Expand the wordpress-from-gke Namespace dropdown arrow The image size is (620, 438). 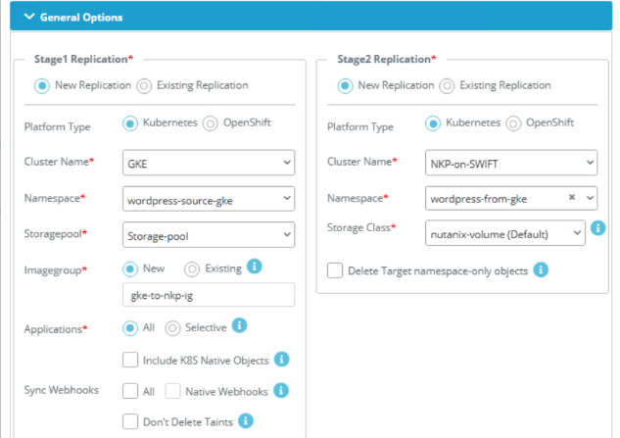(x=590, y=198)
